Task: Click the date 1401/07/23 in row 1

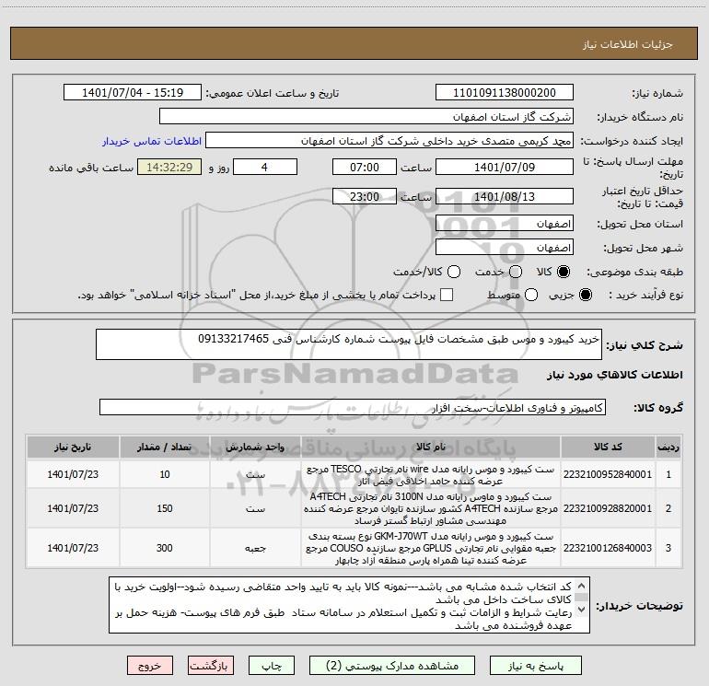Action: pyautogui.click(x=73, y=474)
